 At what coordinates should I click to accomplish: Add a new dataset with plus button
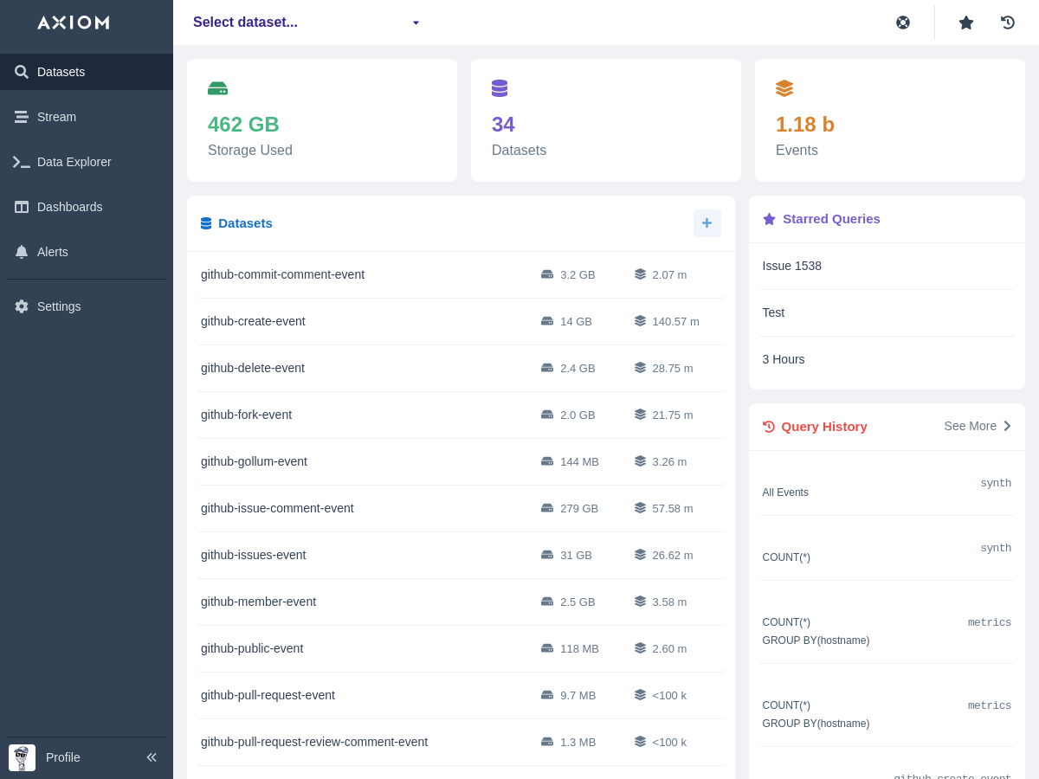(707, 223)
